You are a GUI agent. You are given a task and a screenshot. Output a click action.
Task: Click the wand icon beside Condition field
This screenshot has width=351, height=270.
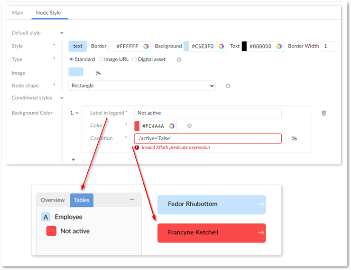[295, 138]
